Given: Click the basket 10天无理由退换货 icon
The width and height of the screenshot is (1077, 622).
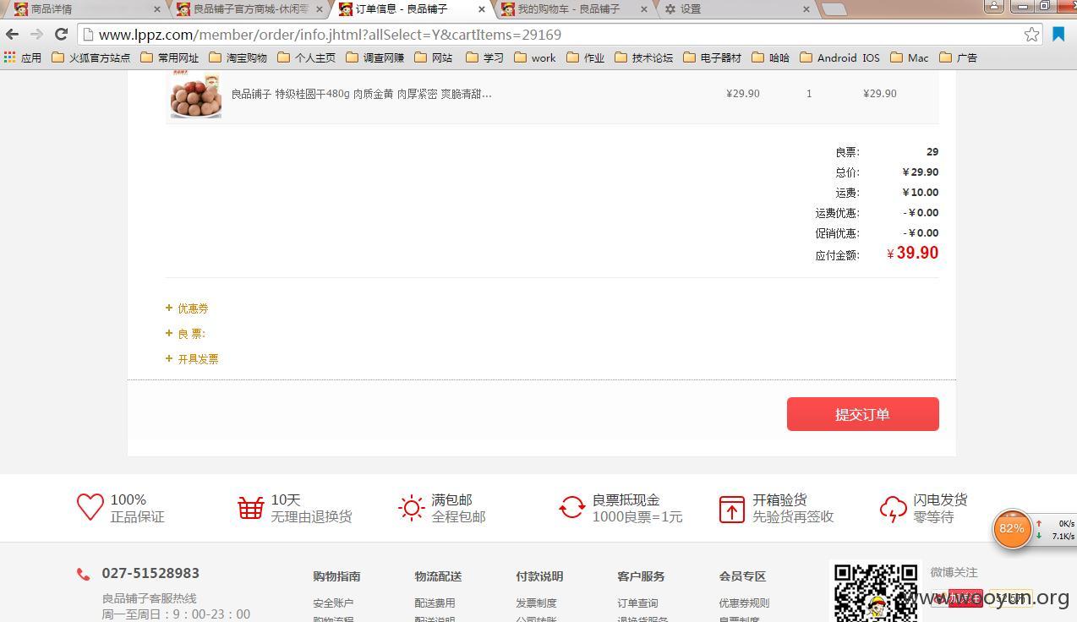Looking at the screenshot, I should click(x=251, y=507).
